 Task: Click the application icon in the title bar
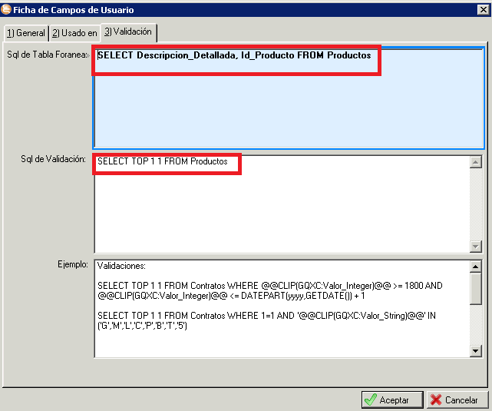click(7, 9)
